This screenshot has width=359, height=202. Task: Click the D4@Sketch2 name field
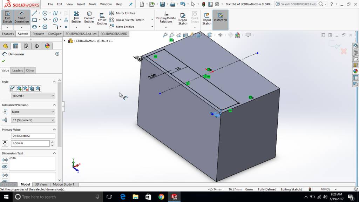pos(33,136)
